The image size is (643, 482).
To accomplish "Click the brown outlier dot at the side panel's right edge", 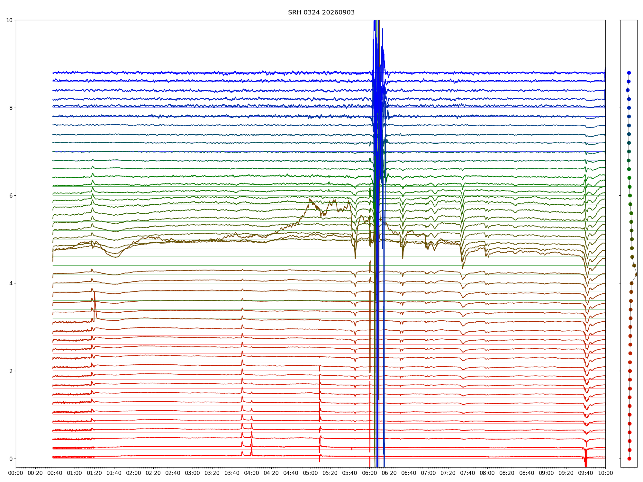I will (x=637, y=274).
